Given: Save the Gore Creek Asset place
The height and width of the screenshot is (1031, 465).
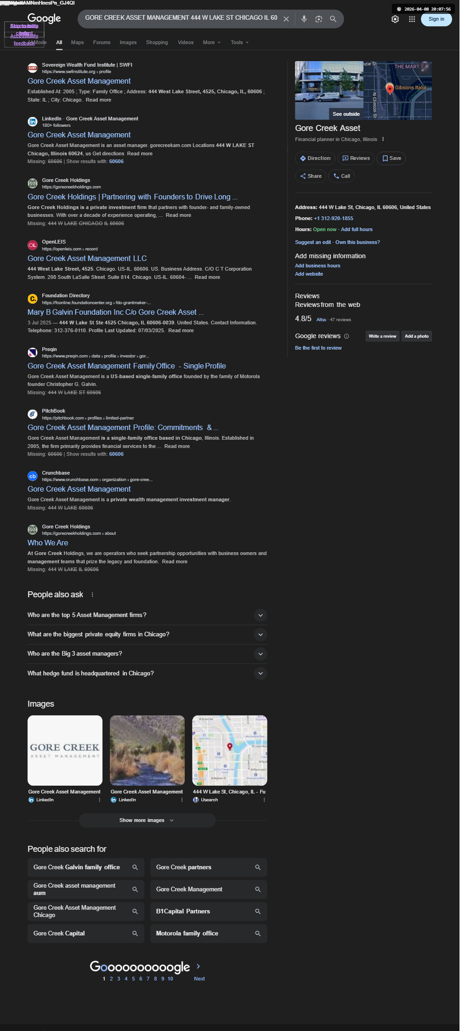Looking at the screenshot, I should [x=391, y=159].
